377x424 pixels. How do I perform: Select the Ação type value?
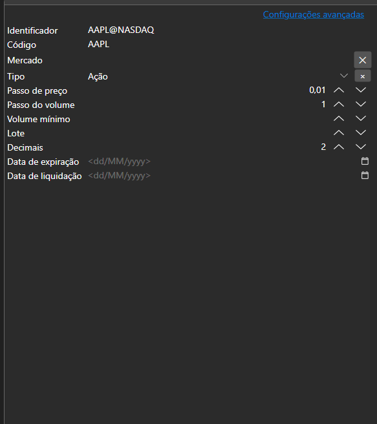coord(98,76)
